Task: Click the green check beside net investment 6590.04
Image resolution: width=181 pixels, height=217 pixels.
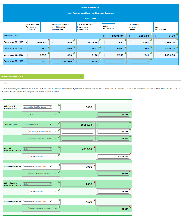Action: click(x=177, y=40)
